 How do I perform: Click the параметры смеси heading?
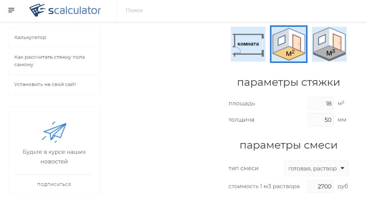click(288, 146)
